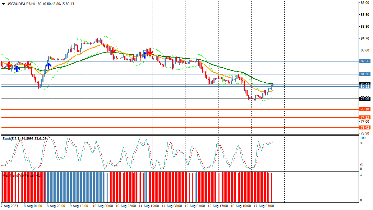Image resolution: width=373 pixels, height=210 pixels.
Task: Click the blue buy arrow above 8 Aug 20:00
Action: point(49,66)
